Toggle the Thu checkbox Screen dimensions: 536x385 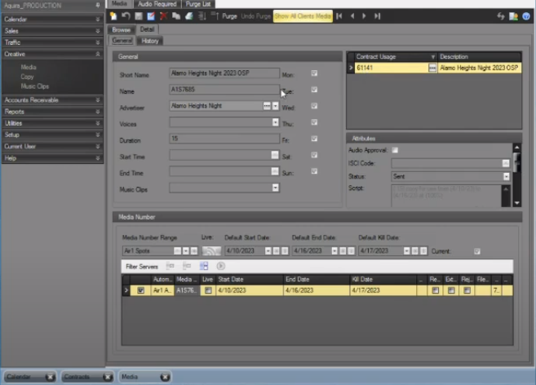click(314, 122)
